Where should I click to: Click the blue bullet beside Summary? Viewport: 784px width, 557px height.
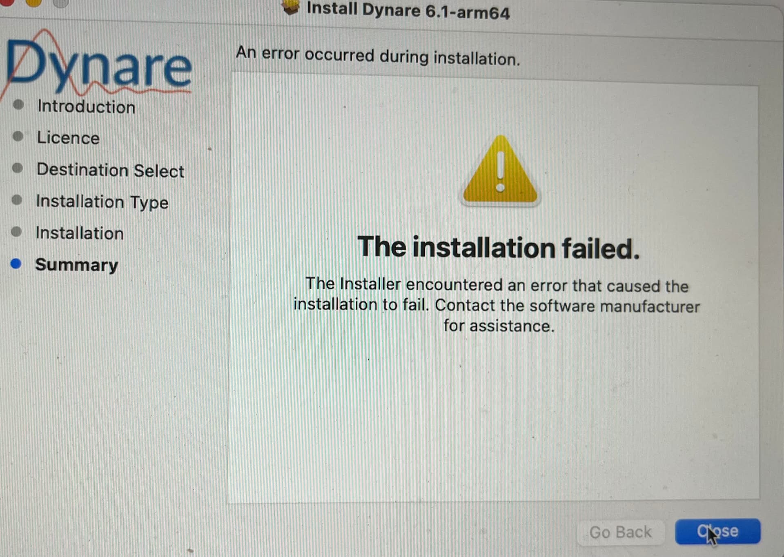point(16,264)
